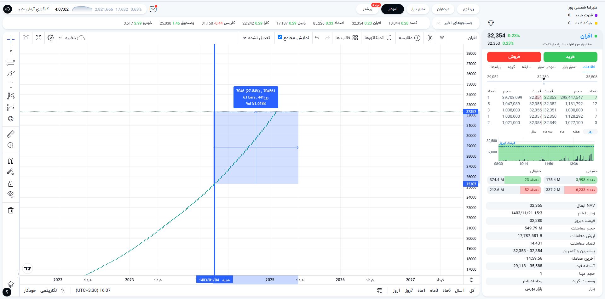Click the help question mark button
Screen dimensions: 605x299
pos(7,292)
